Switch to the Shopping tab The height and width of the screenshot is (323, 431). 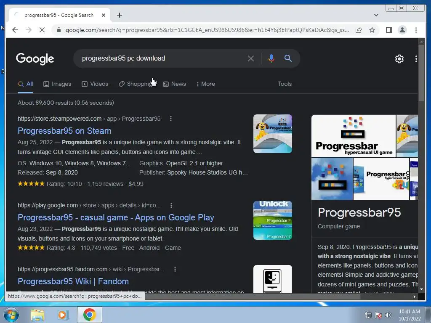coord(136,84)
